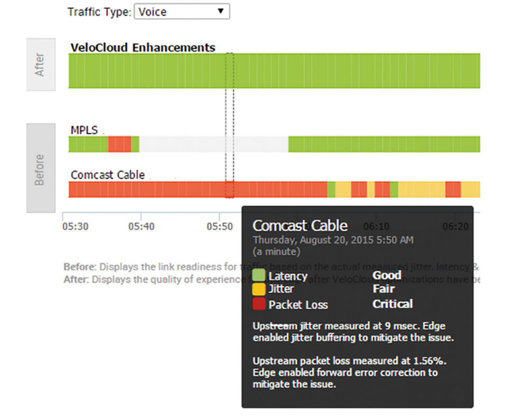The image size is (528, 418).
Task: Click the VeloCloud Enhancements green quality bar
Action: [x=274, y=71]
